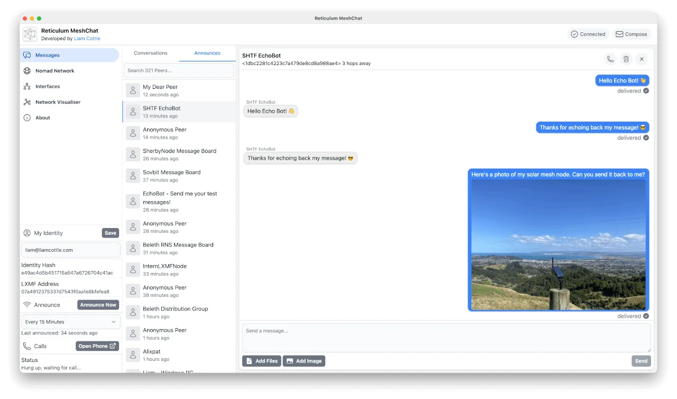Image resolution: width=677 pixels, height=399 pixels.
Task: Open the announce interval dropdown
Action: [70, 321]
